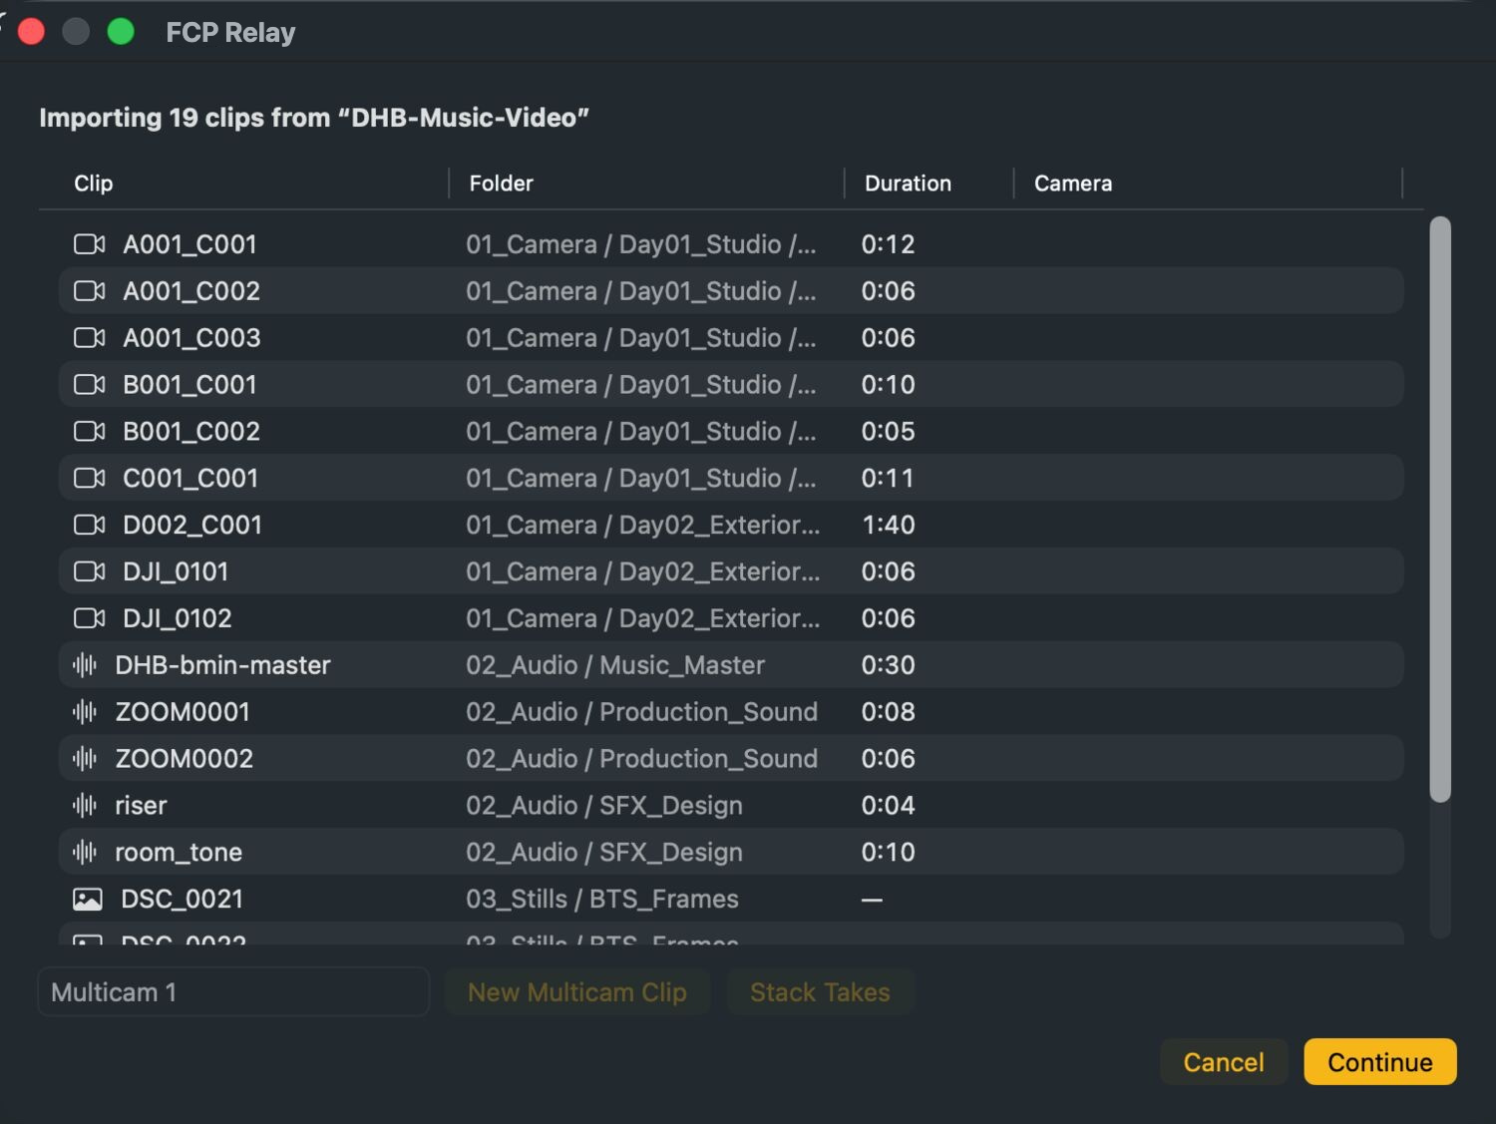
Task: Click the clip list vertical scrollbar
Action: [1439, 510]
